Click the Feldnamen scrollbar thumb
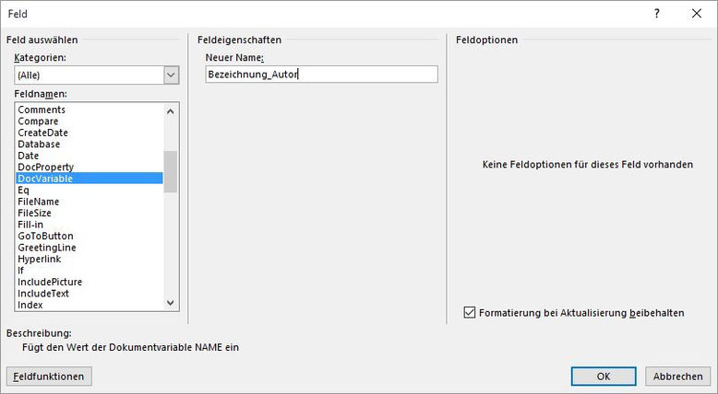This screenshot has width=718, height=394. pos(171,171)
